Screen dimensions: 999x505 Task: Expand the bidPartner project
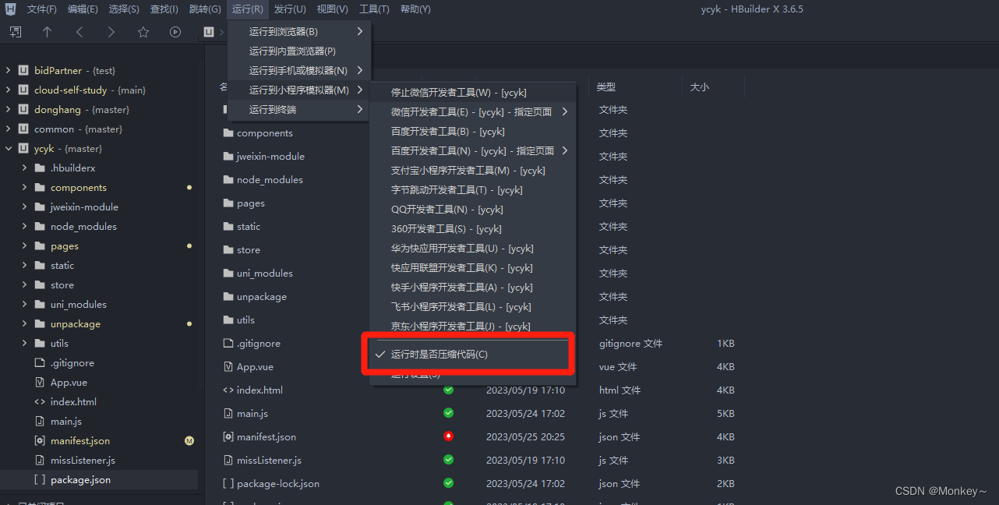click(8, 70)
